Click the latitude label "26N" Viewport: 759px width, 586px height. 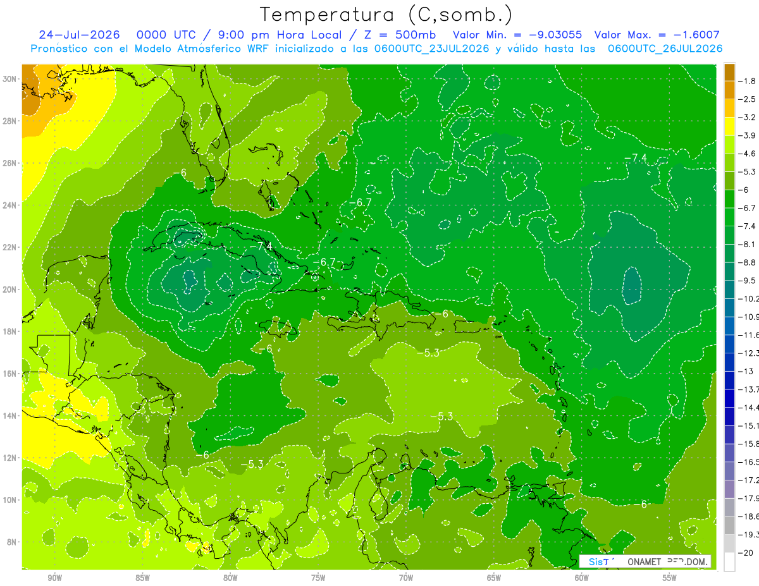pyautogui.click(x=11, y=163)
